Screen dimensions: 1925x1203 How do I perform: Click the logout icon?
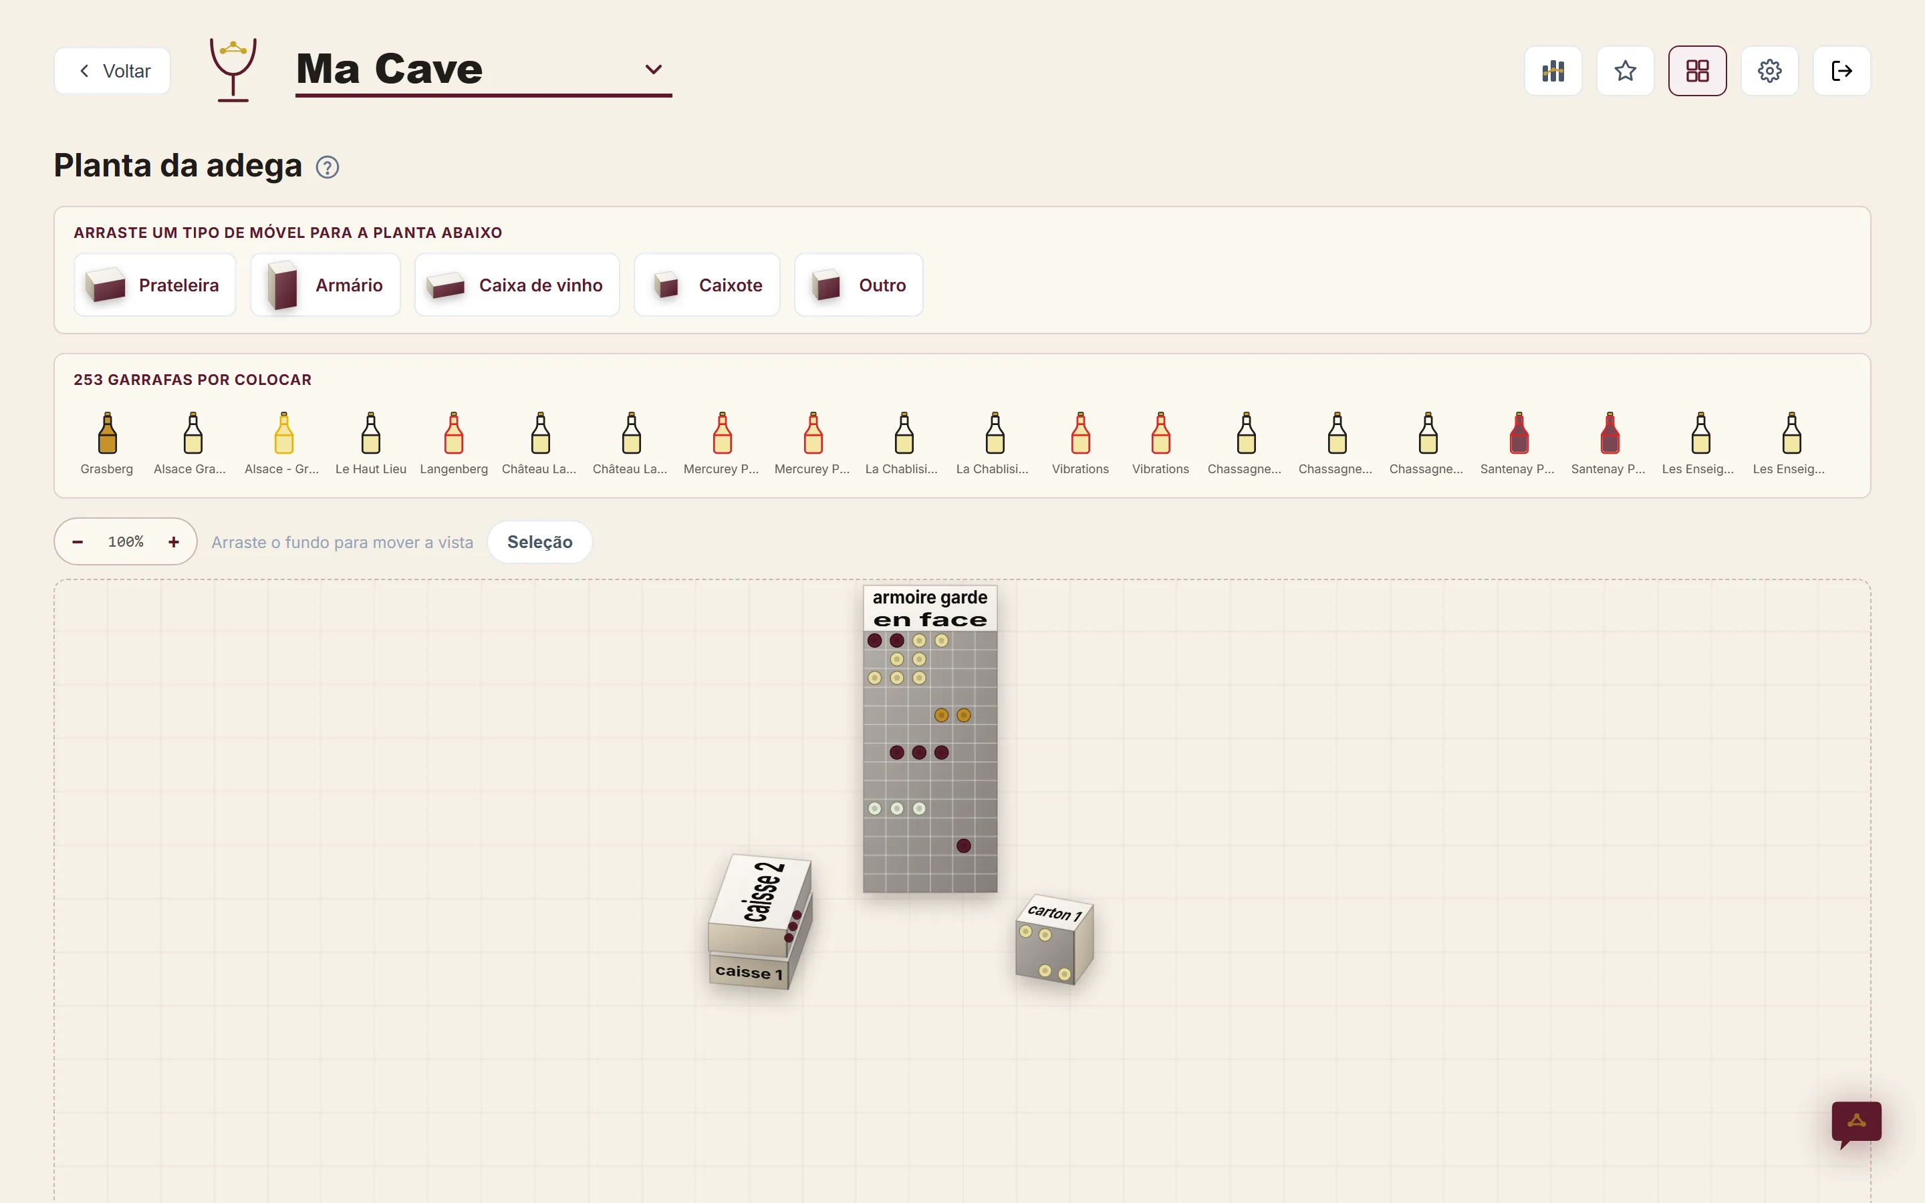tap(1841, 71)
